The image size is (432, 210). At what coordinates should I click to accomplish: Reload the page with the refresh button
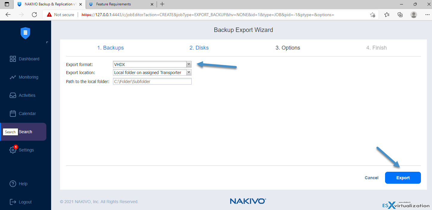(34, 15)
